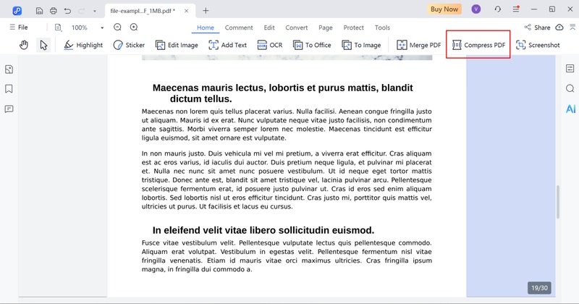Viewport: 579px width, 304px height.
Task: Open the thumbnails panel in left sidebar
Action: coord(9,69)
